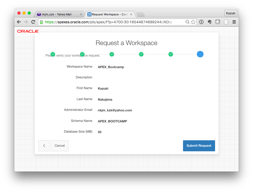The height and width of the screenshot is (192, 253).
Task: Minimize the window with yellow button
Action: [x=24, y=13]
